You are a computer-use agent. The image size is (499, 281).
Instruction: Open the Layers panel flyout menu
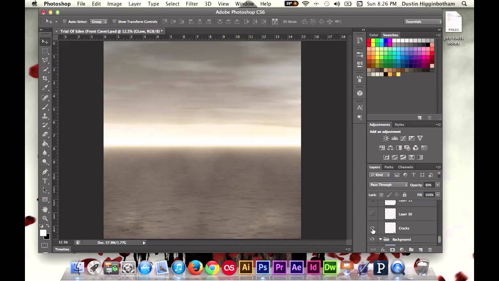(x=438, y=167)
